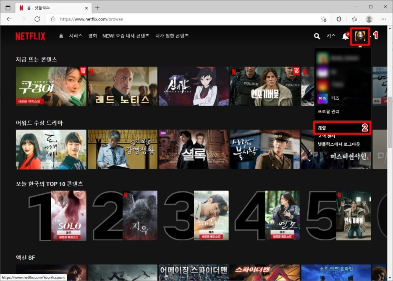Viewport: 393px width, 281px height.
Task: Open Edge user profile icon
Action: (x=369, y=19)
